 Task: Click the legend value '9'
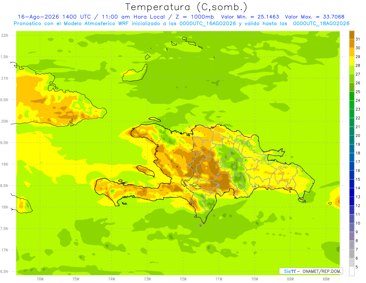(357, 232)
